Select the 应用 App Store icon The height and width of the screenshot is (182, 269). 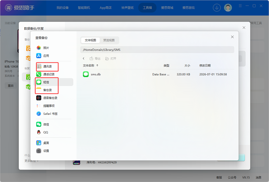point(39,56)
